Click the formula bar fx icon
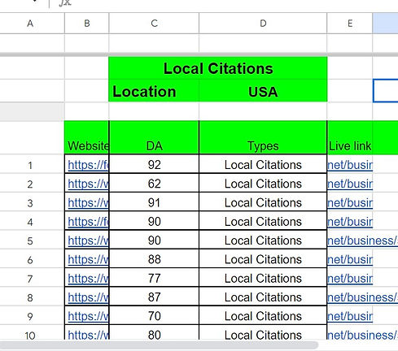The width and height of the screenshot is (398, 351). [x=65, y=2]
